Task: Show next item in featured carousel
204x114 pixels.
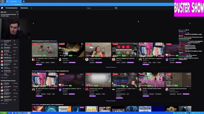Action: 190,23
